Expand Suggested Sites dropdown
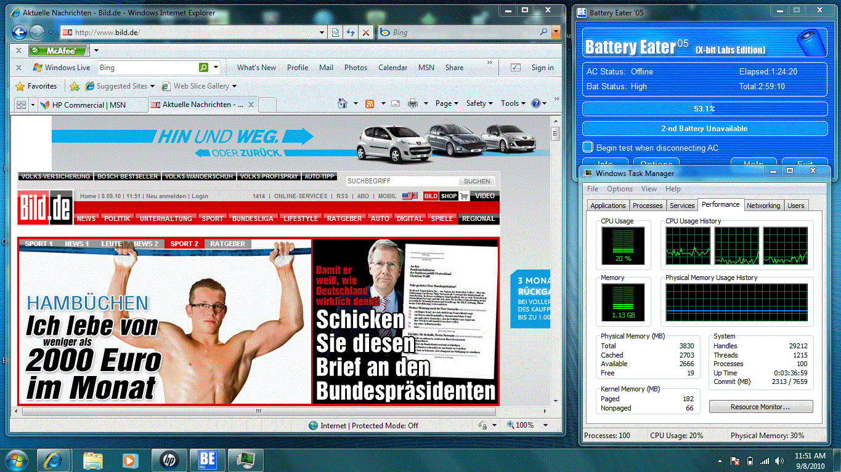Image resolution: width=841 pixels, height=472 pixels. (x=152, y=86)
